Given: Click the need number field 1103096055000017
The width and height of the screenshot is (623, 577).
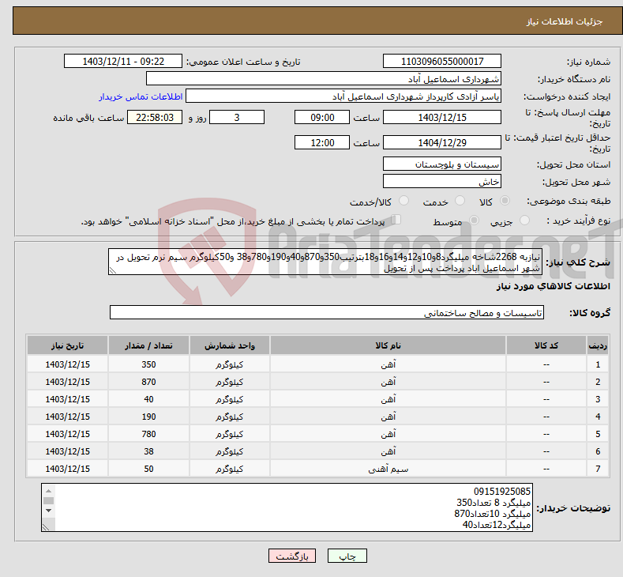Looking at the screenshot, I should (x=442, y=61).
